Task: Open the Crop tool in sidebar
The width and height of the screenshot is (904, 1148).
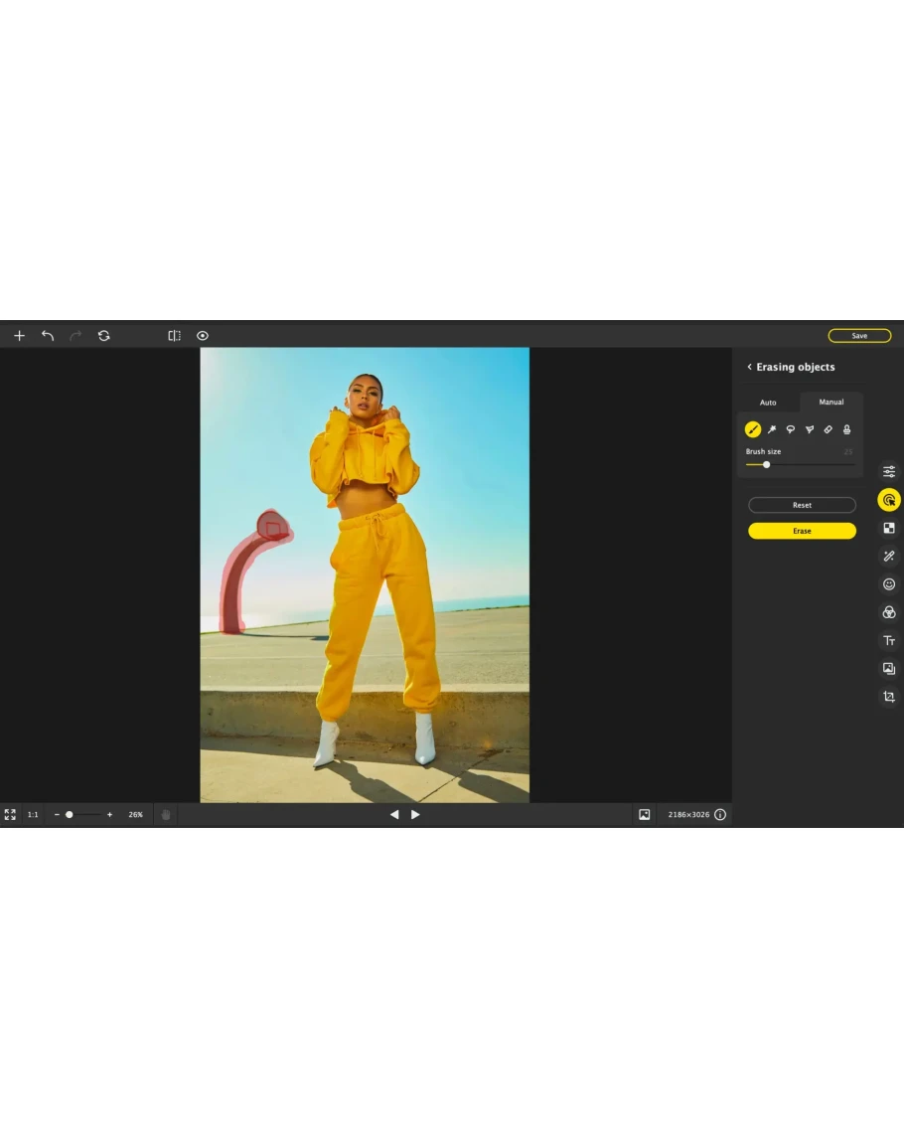Action: click(x=889, y=697)
